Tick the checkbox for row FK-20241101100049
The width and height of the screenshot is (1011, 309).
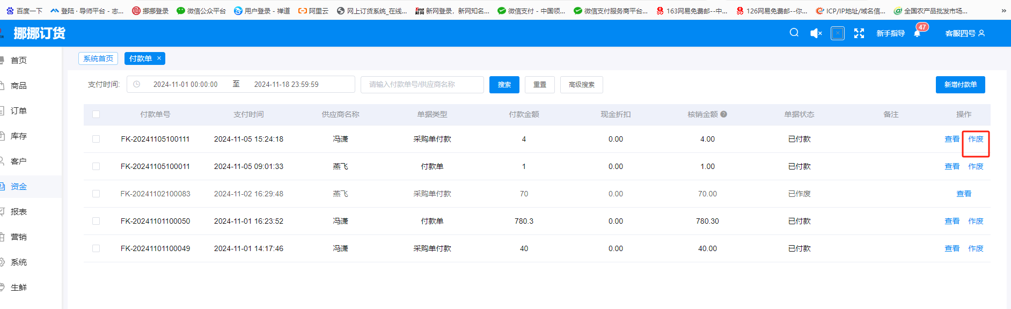click(96, 248)
